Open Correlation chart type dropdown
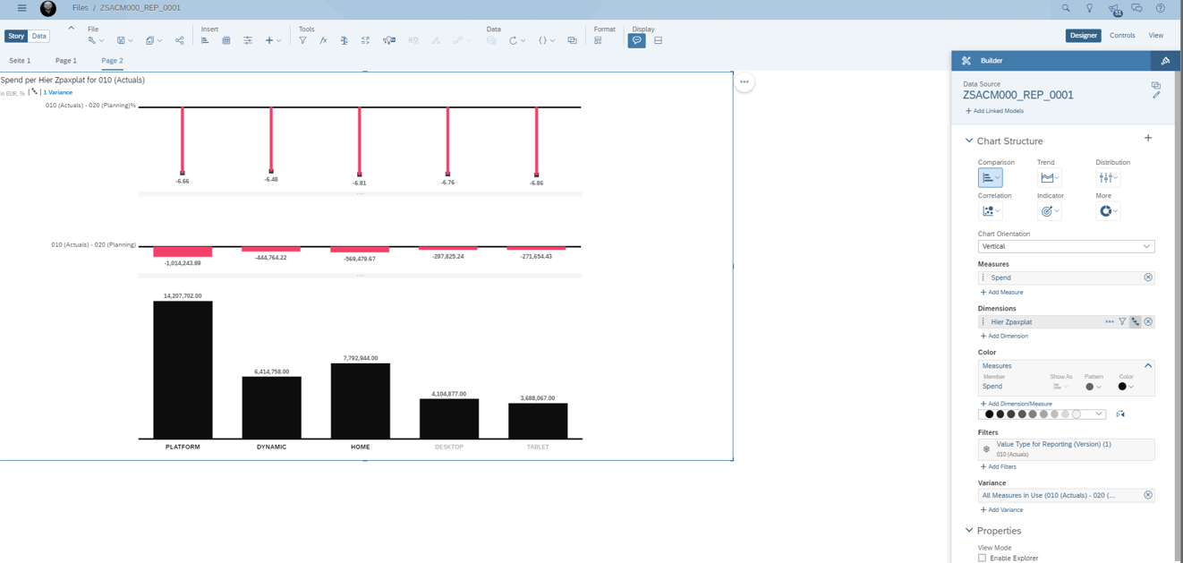1183x563 pixels. (990, 211)
